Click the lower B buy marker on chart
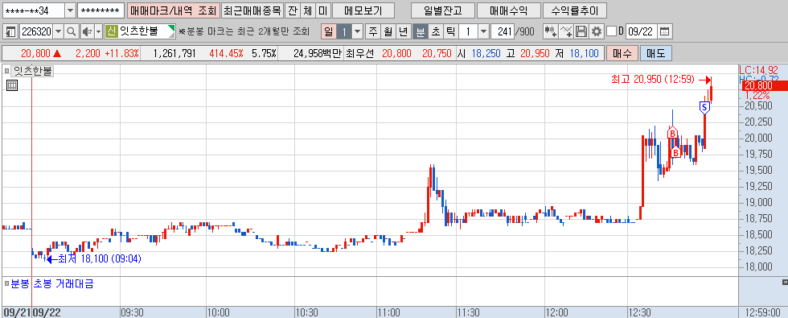Viewport: 788px width, 318px height. [x=676, y=151]
